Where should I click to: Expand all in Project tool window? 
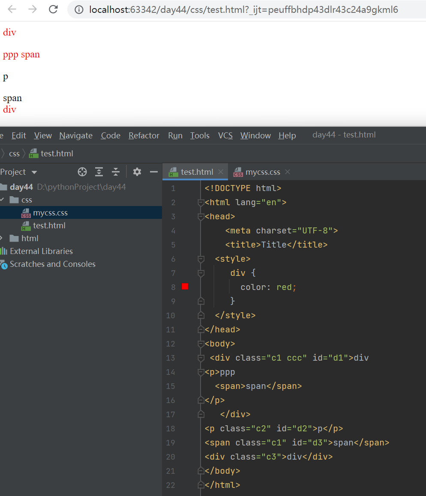[99, 172]
